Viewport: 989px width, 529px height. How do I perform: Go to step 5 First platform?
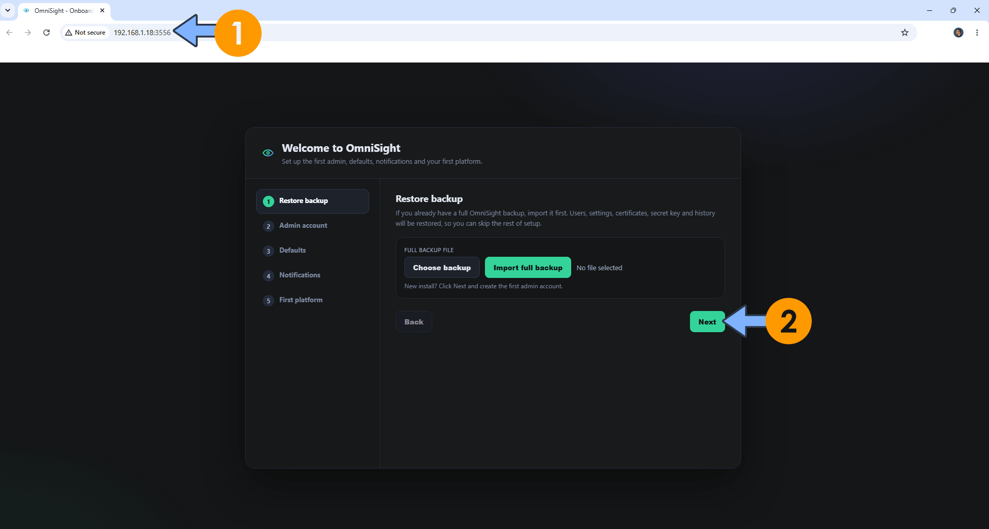[312, 300]
